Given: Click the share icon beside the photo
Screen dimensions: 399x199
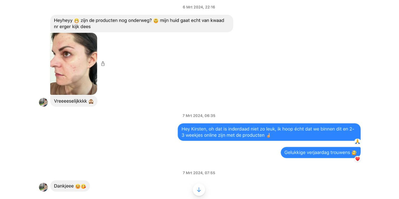Looking at the screenshot, I should coord(103,64).
